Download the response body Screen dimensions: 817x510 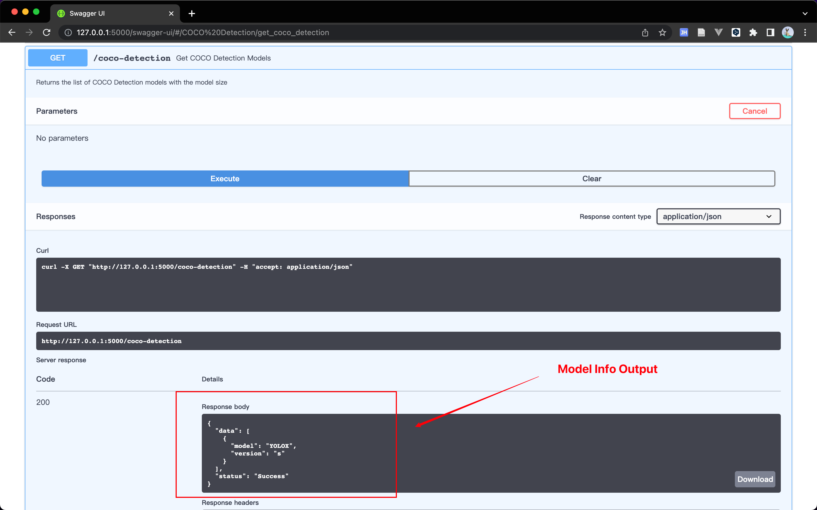(755, 479)
